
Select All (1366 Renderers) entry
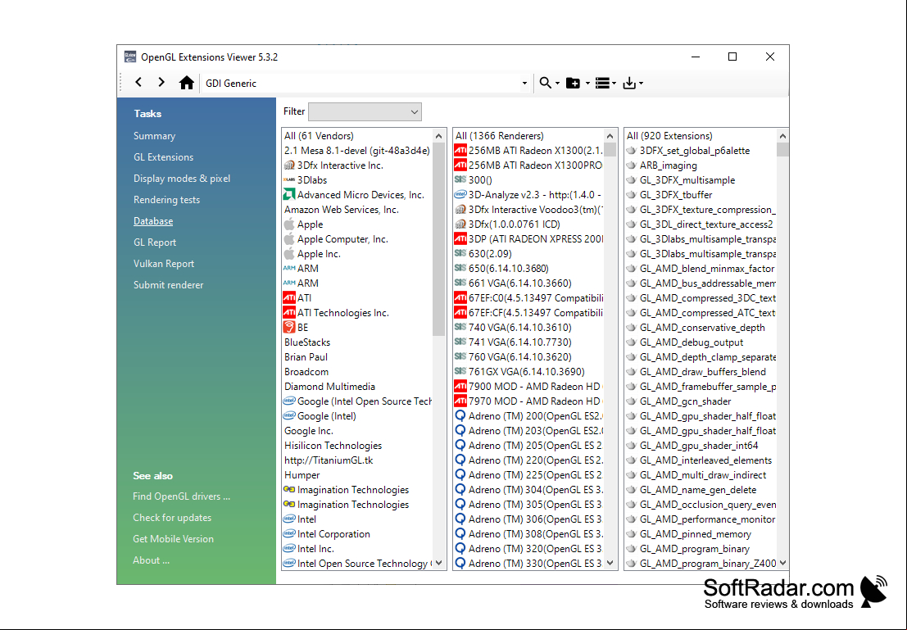click(499, 136)
